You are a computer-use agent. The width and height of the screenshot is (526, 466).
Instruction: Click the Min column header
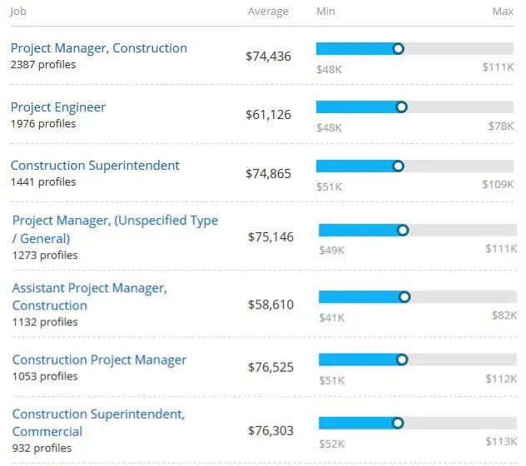coord(326,12)
